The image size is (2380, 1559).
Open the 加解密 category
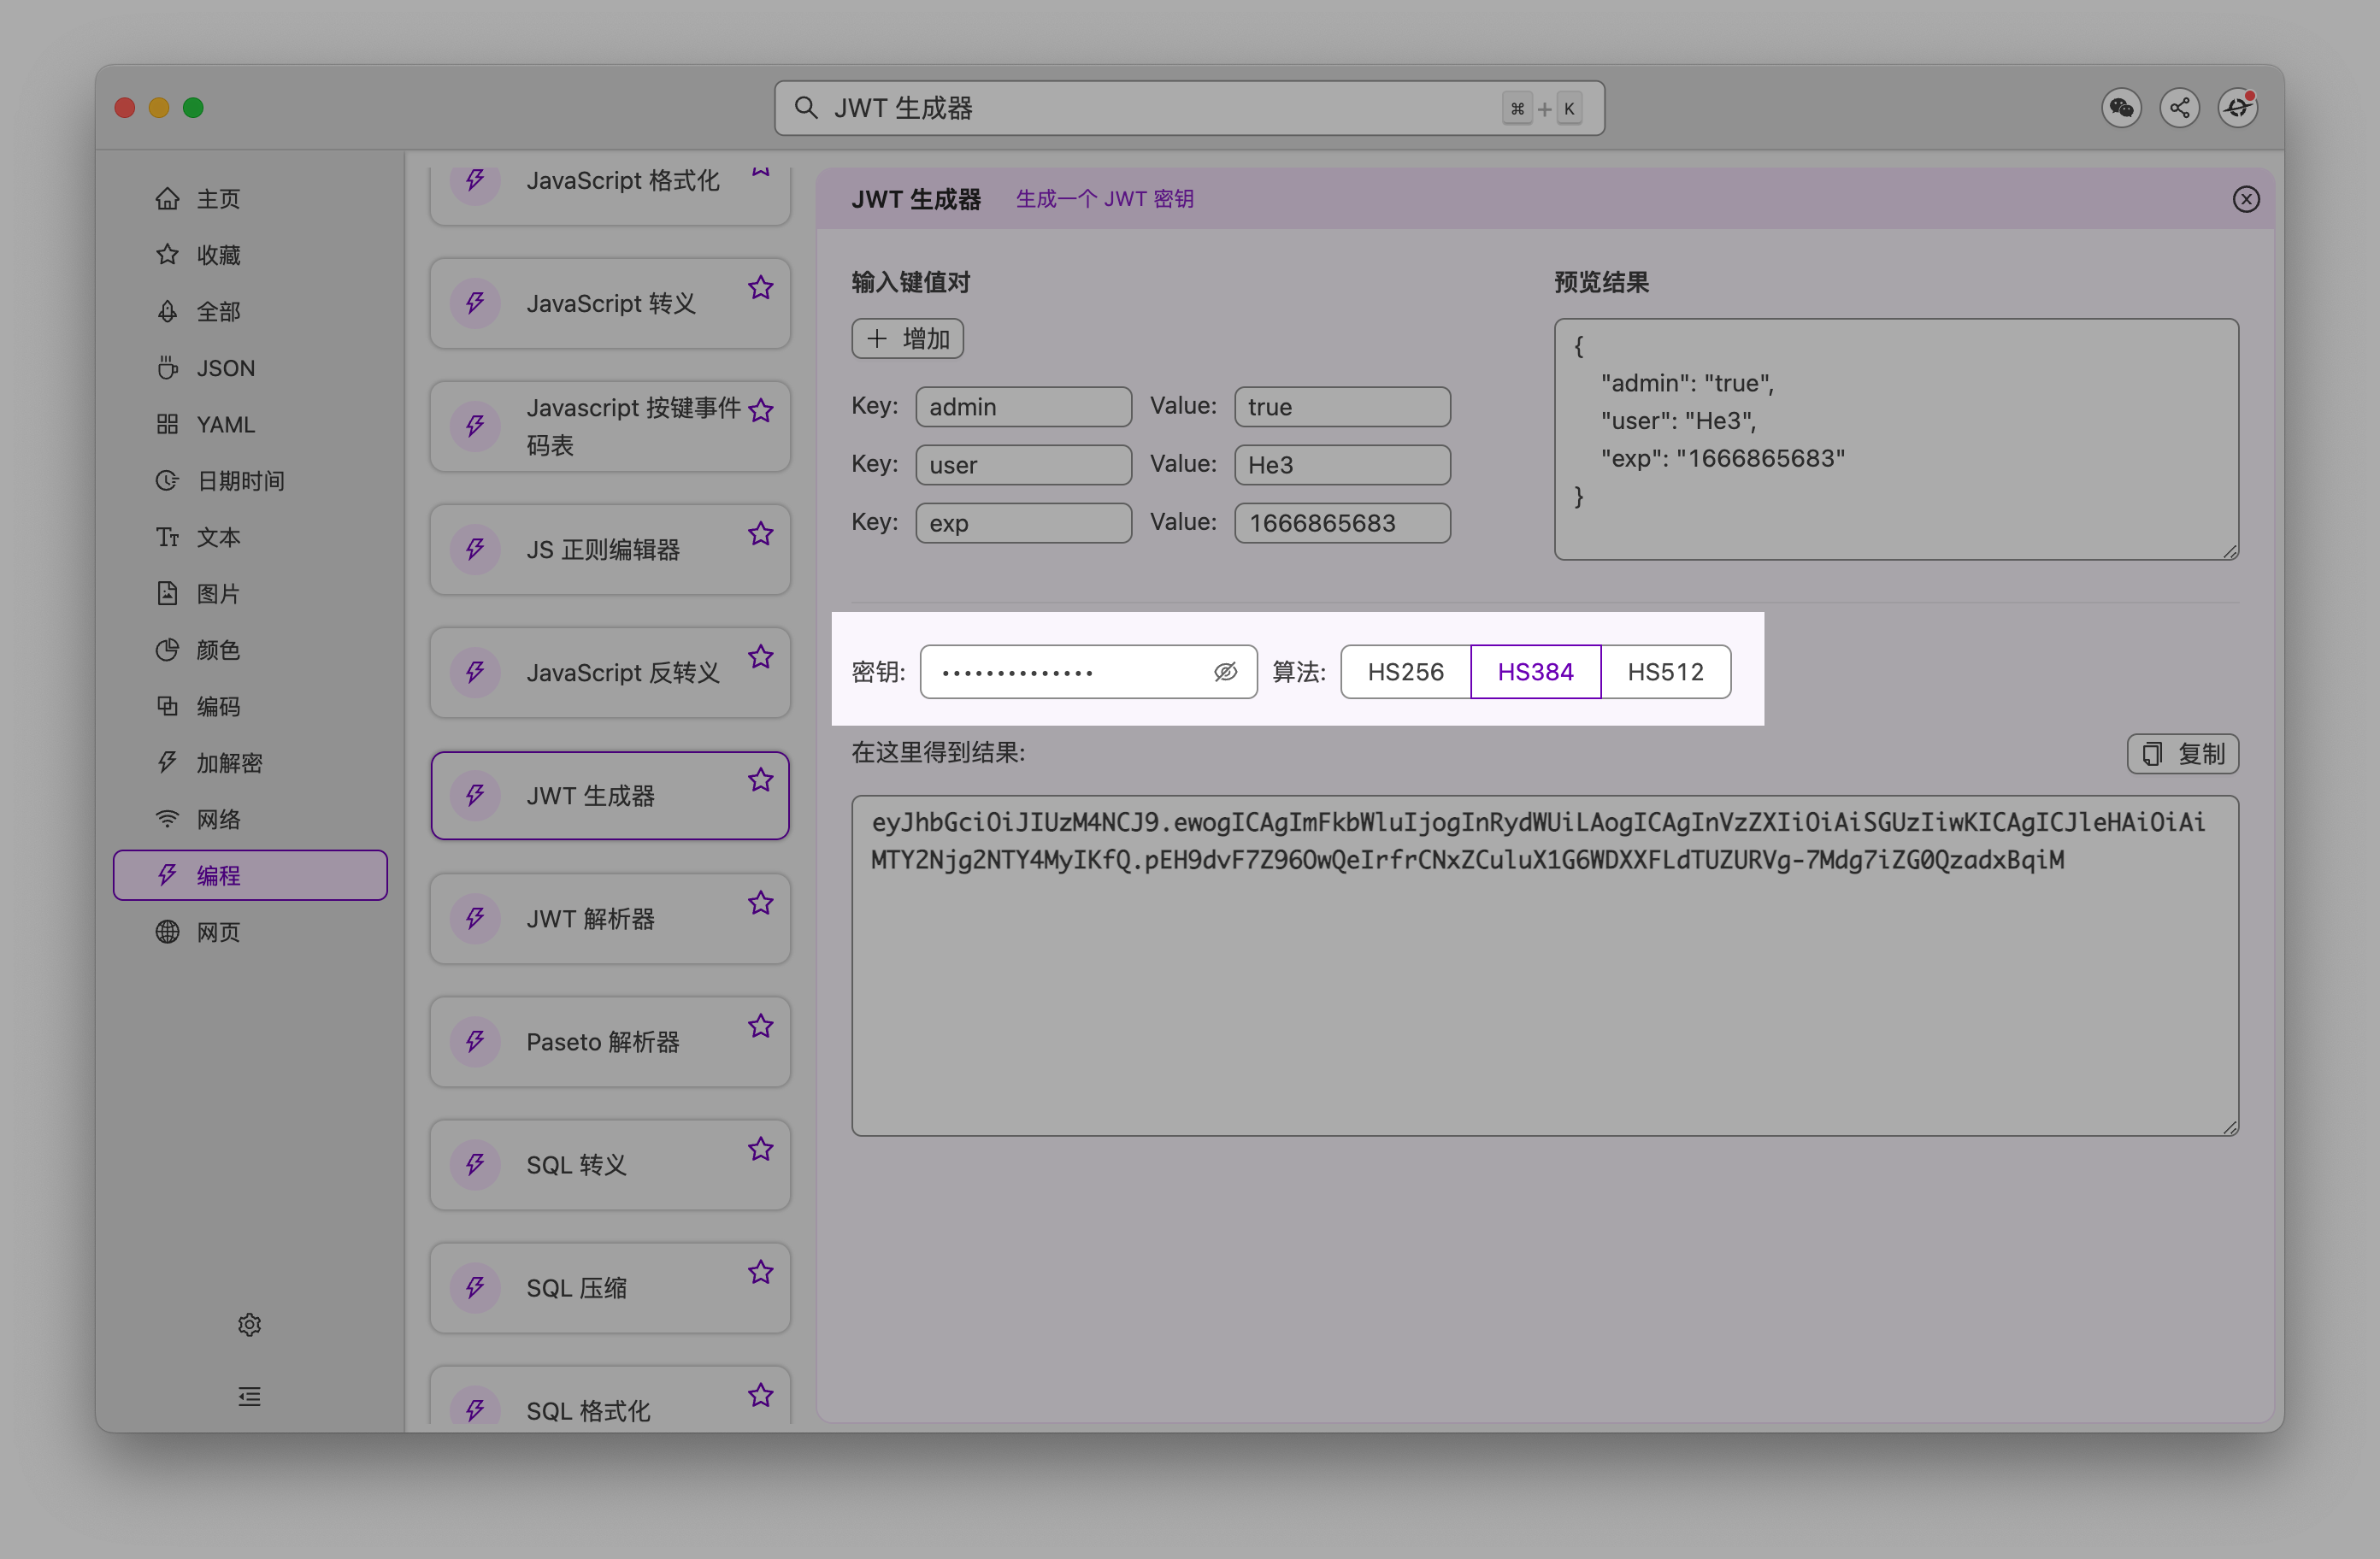pyautogui.click(x=250, y=763)
